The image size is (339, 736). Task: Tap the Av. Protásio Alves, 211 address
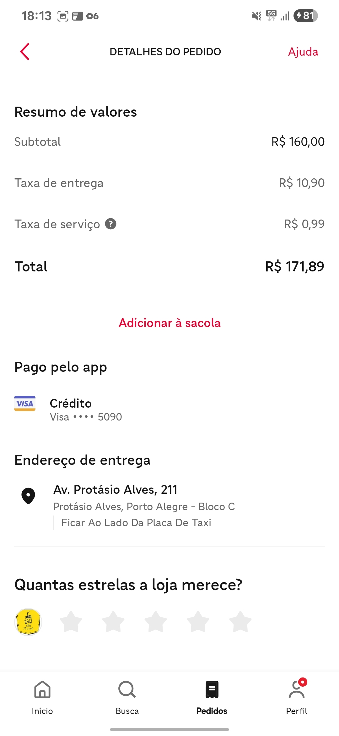115,490
